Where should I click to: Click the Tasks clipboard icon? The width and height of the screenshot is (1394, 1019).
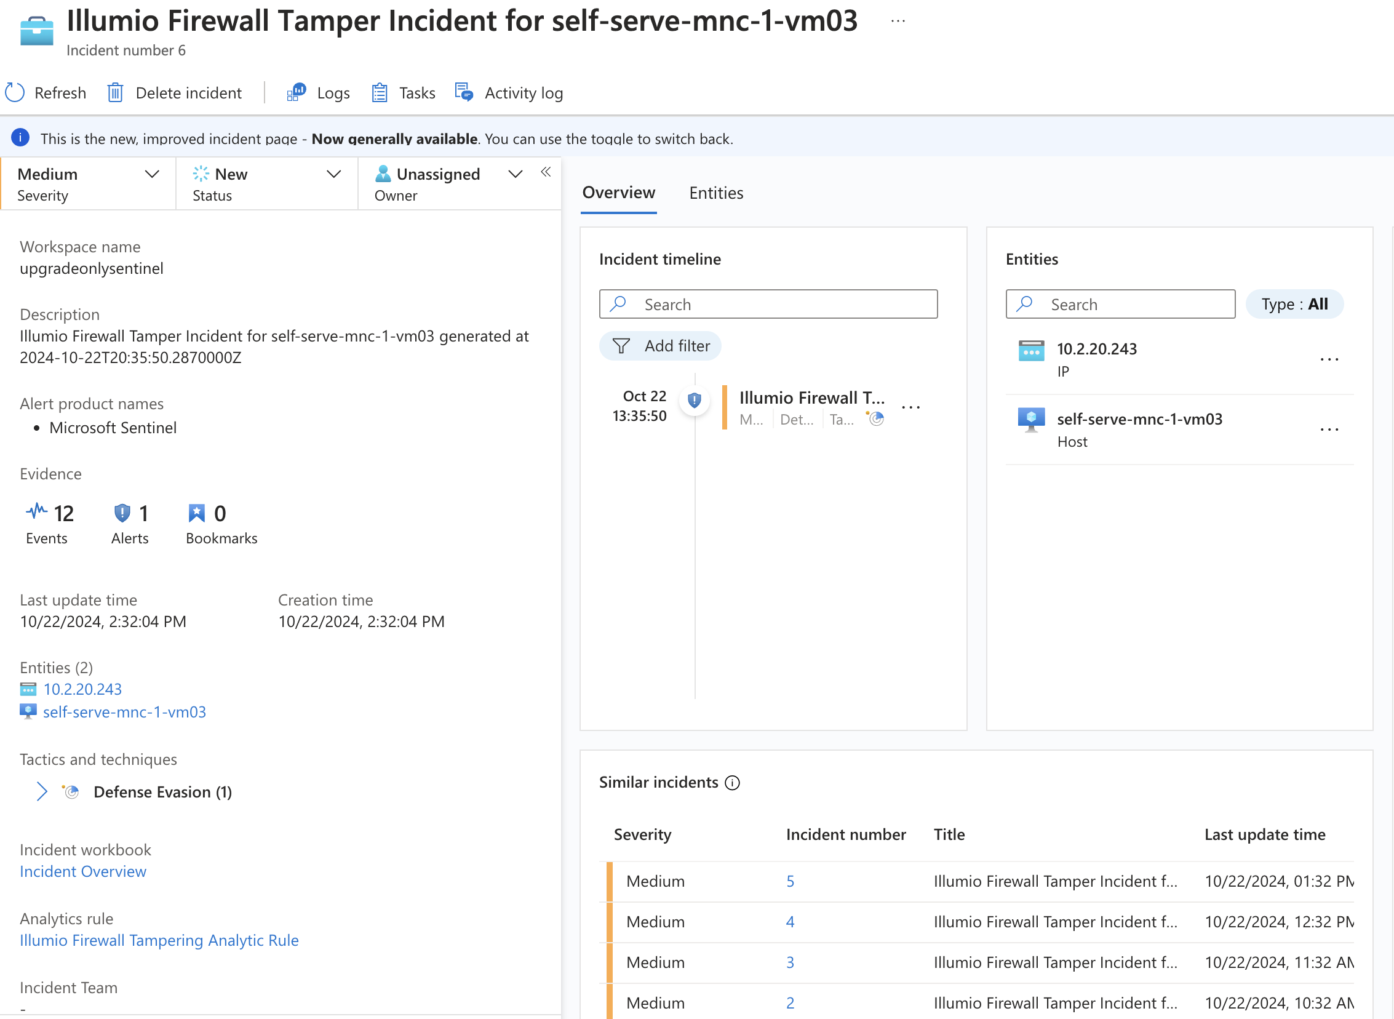click(380, 92)
